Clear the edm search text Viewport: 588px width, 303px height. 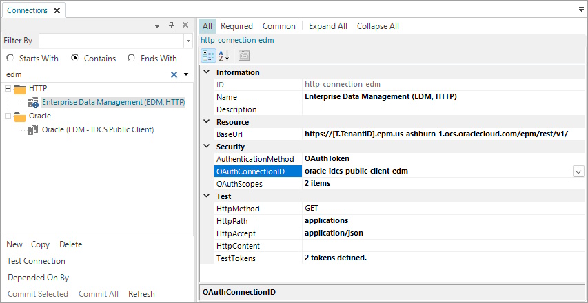(174, 74)
